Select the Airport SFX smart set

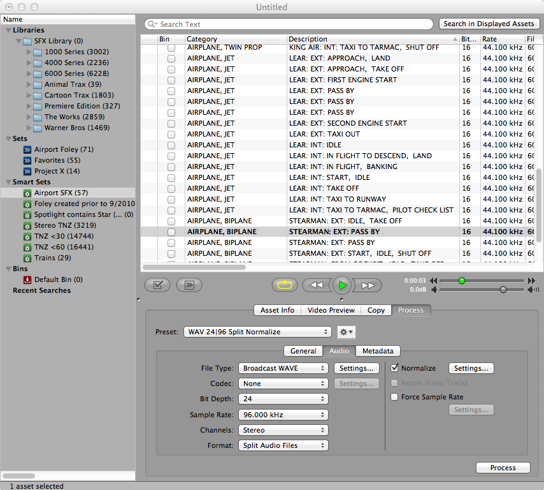pos(61,193)
